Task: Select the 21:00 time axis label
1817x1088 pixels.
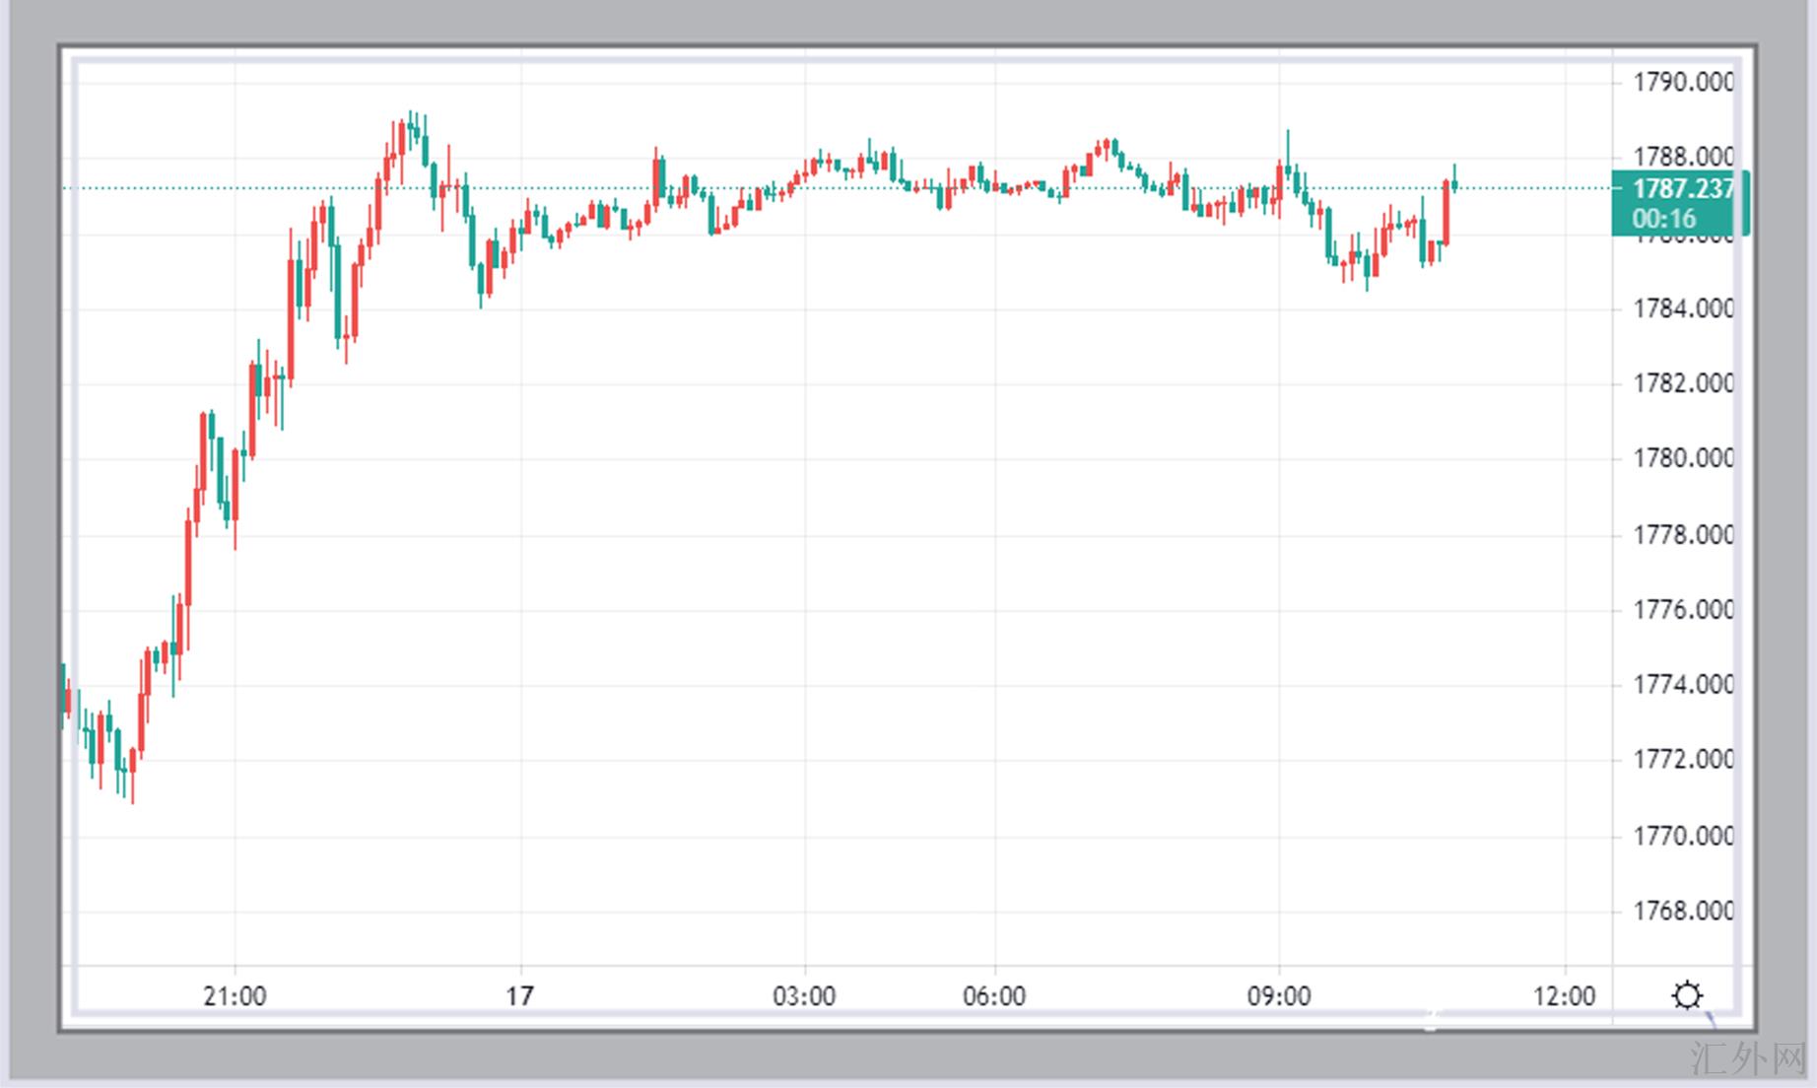Action: 235,996
